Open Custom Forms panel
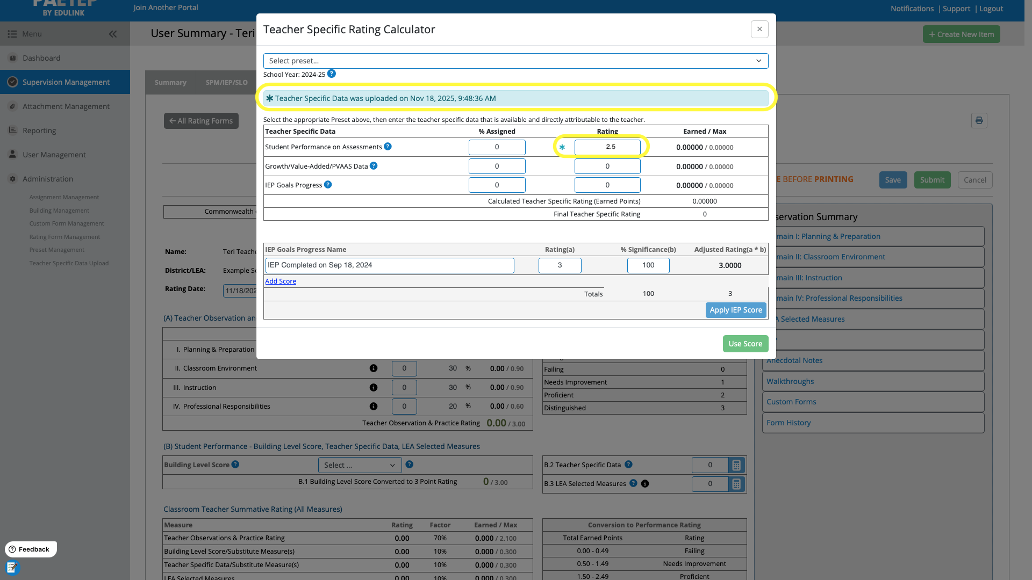 click(x=873, y=402)
